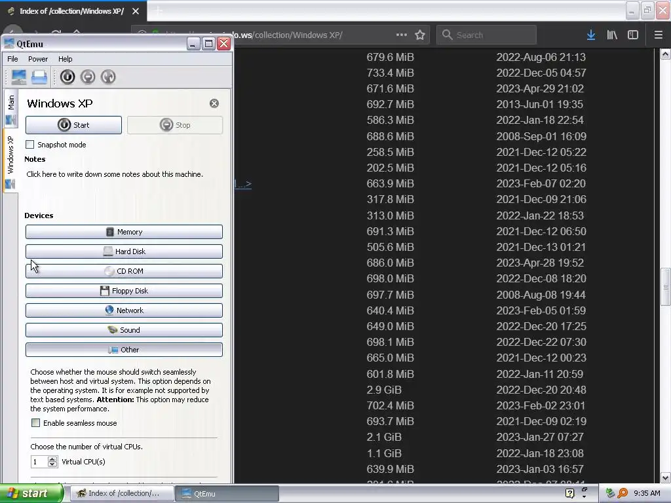Click the QtEmu title bar app icon
This screenshot has height=503, width=671.
(9, 44)
